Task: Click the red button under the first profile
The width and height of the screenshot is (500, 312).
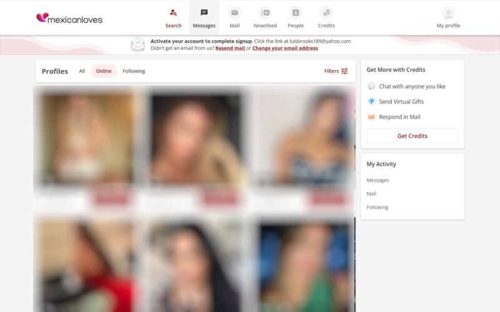Action: [111, 199]
